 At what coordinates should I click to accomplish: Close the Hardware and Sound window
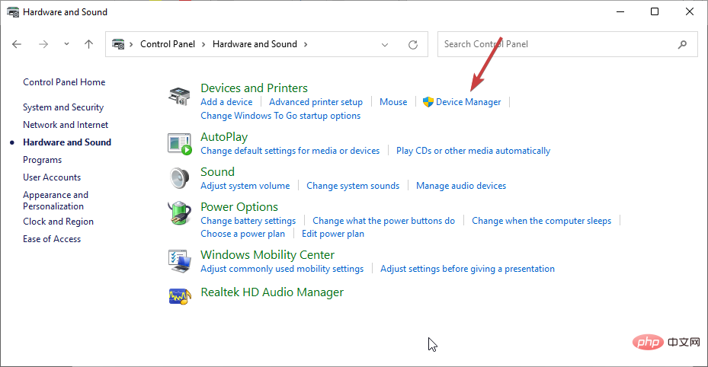pos(690,11)
